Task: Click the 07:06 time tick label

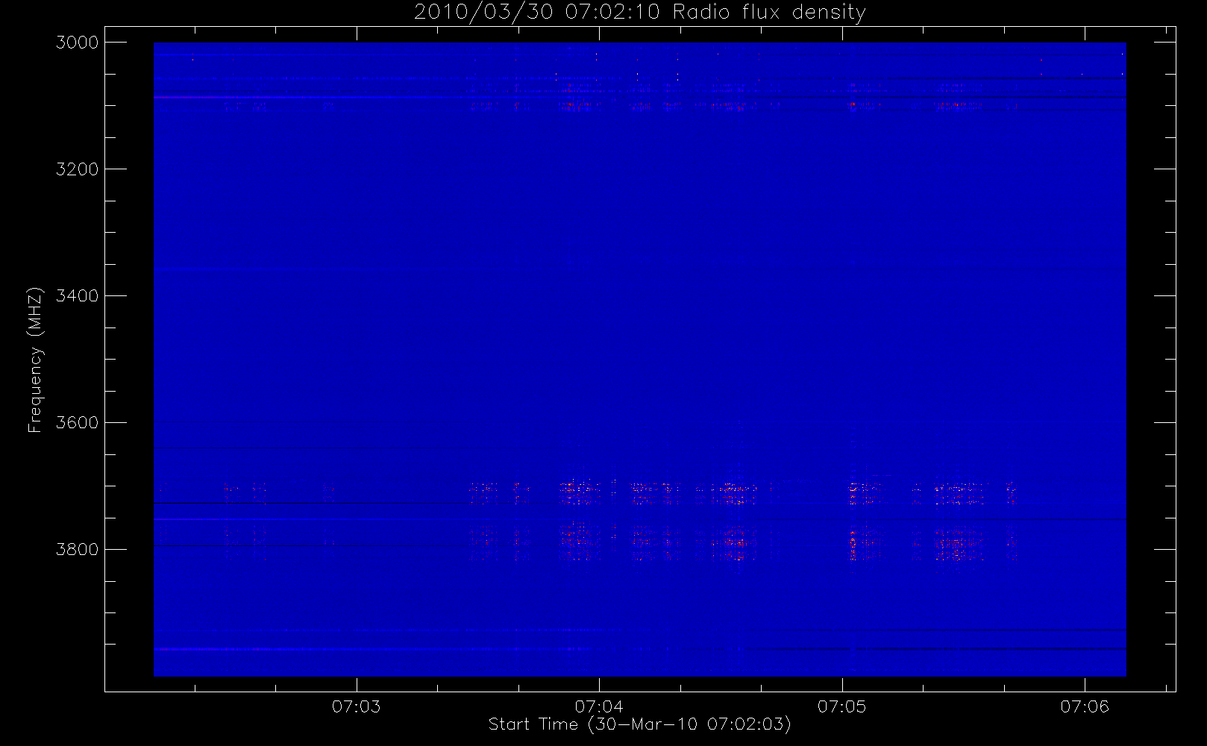Action: (1085, 706)
